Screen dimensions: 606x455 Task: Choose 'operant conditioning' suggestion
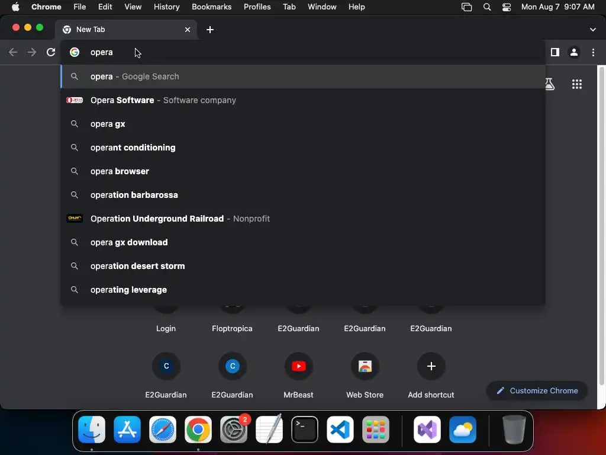[x=303, y=148]
